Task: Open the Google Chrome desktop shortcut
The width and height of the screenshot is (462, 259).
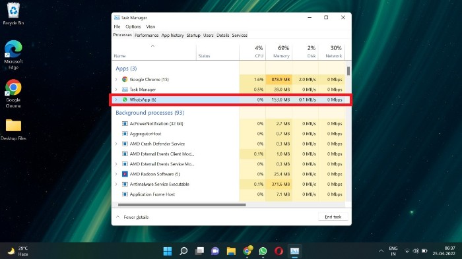Action: point(13,94)
